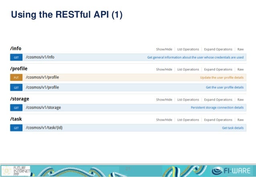The width and height of the screenshot is (256, 177).
Task: Click the PUT badge for /cosmos/v1/profile
Action: coord(16,78)
